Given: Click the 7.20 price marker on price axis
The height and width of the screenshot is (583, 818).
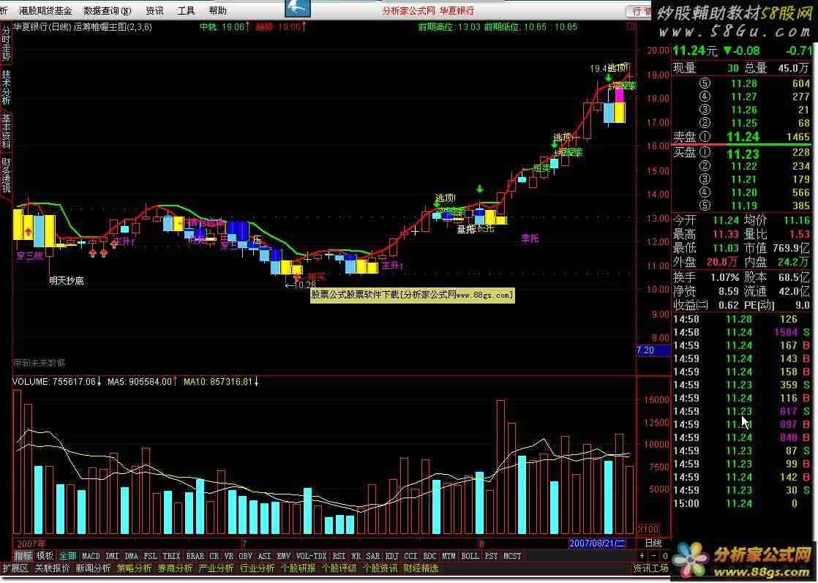Looking at the screenshot, I should click(x=653, y=350).
